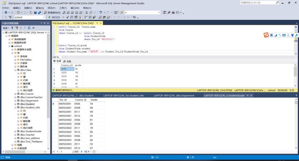Expand the dbo.Course table node
Screen dimensions: 299x161
tap(15, 94)
